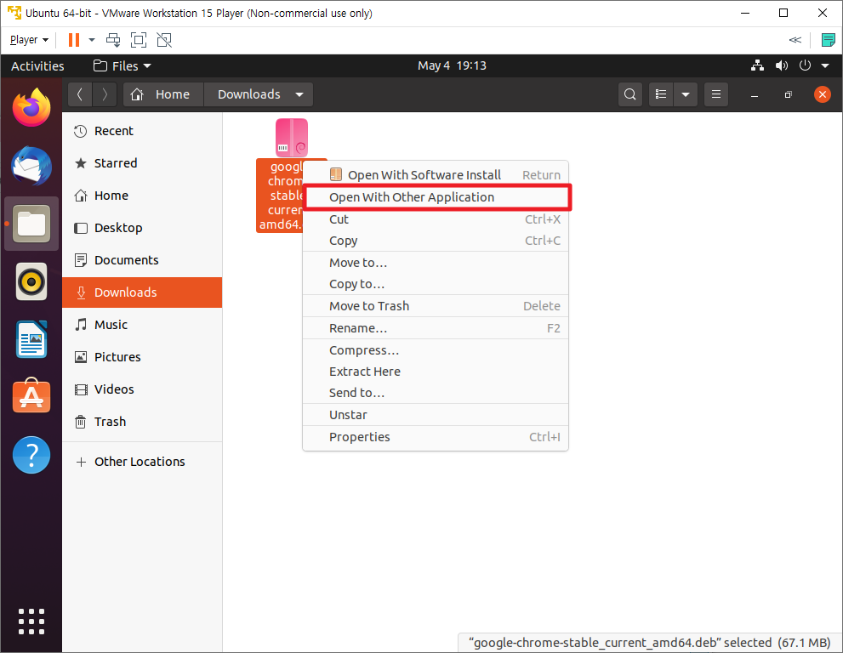Open view options dropdown arrow
The image size is (843, 653).
click(686, 94)
